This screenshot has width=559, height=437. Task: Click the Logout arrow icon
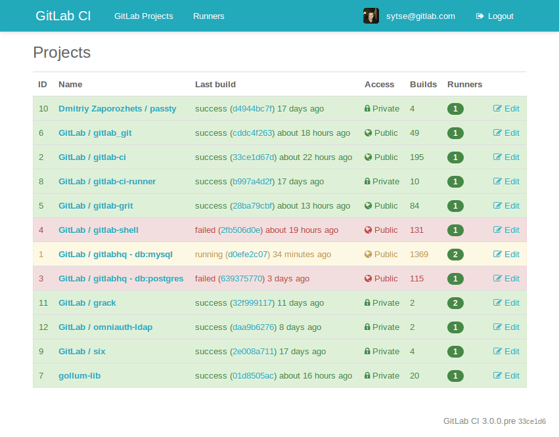[x=480, y=16]
